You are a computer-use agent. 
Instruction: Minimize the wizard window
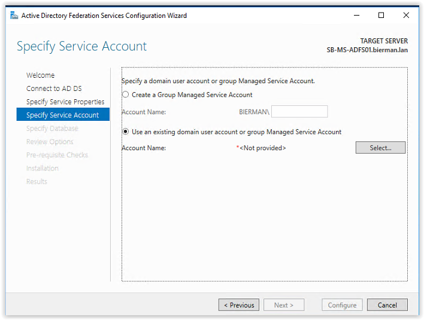pyautogui.click(x=356, y=16)
